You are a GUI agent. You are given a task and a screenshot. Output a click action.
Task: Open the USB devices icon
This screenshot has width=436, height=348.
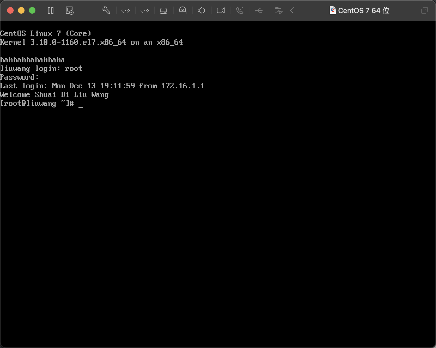coord(259,11)
